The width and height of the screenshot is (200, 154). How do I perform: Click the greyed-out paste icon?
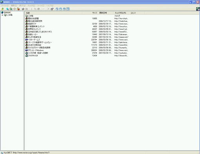click(x=39, y=9)
